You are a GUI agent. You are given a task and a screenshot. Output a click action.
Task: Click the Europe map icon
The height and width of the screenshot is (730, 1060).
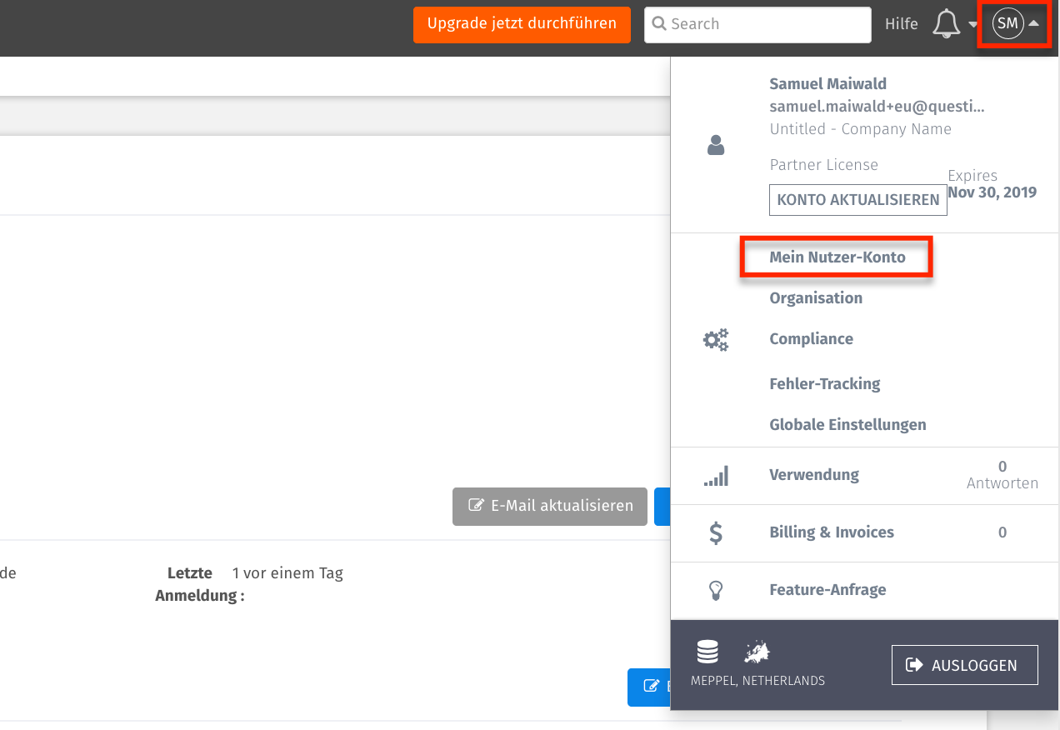tap(757, 652)
